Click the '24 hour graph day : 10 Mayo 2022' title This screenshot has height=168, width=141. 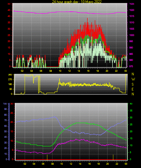(77, 2)
